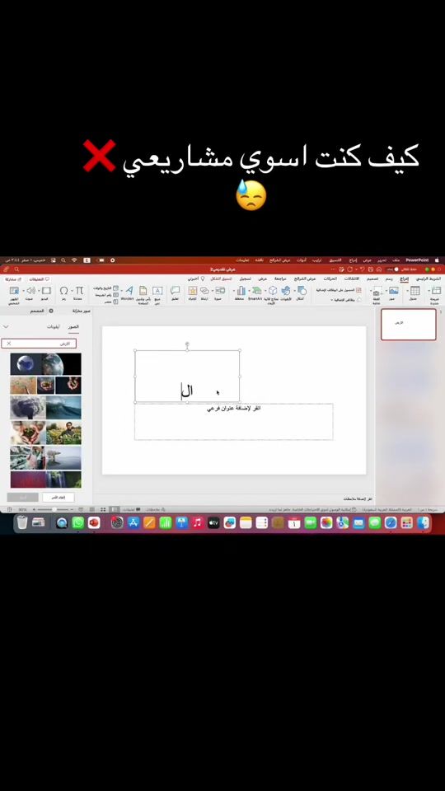Open WhatsApp from the Dock
This screenshot has height=791, width=445.
pyautogui.click(x=77, y=522)
